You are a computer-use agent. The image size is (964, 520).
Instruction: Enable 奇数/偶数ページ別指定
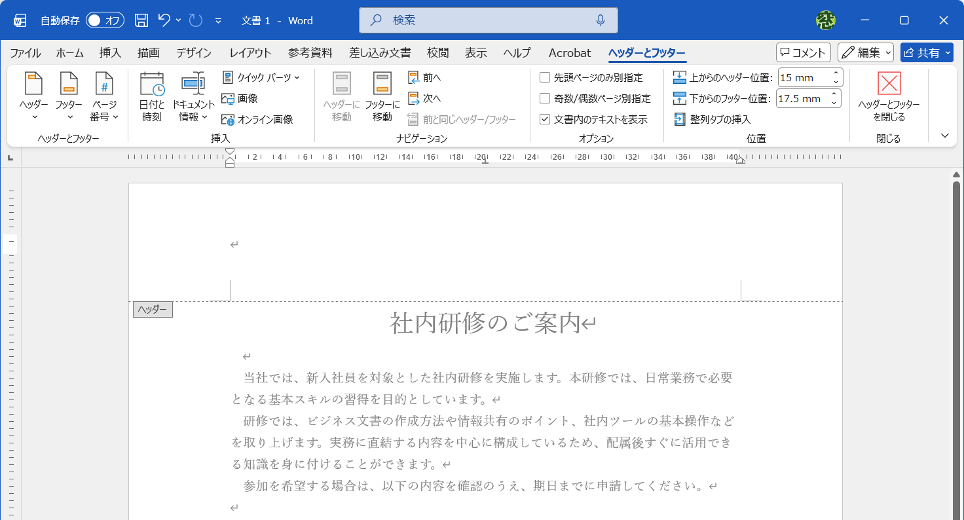pyautogui.click(x=544, y=97)
